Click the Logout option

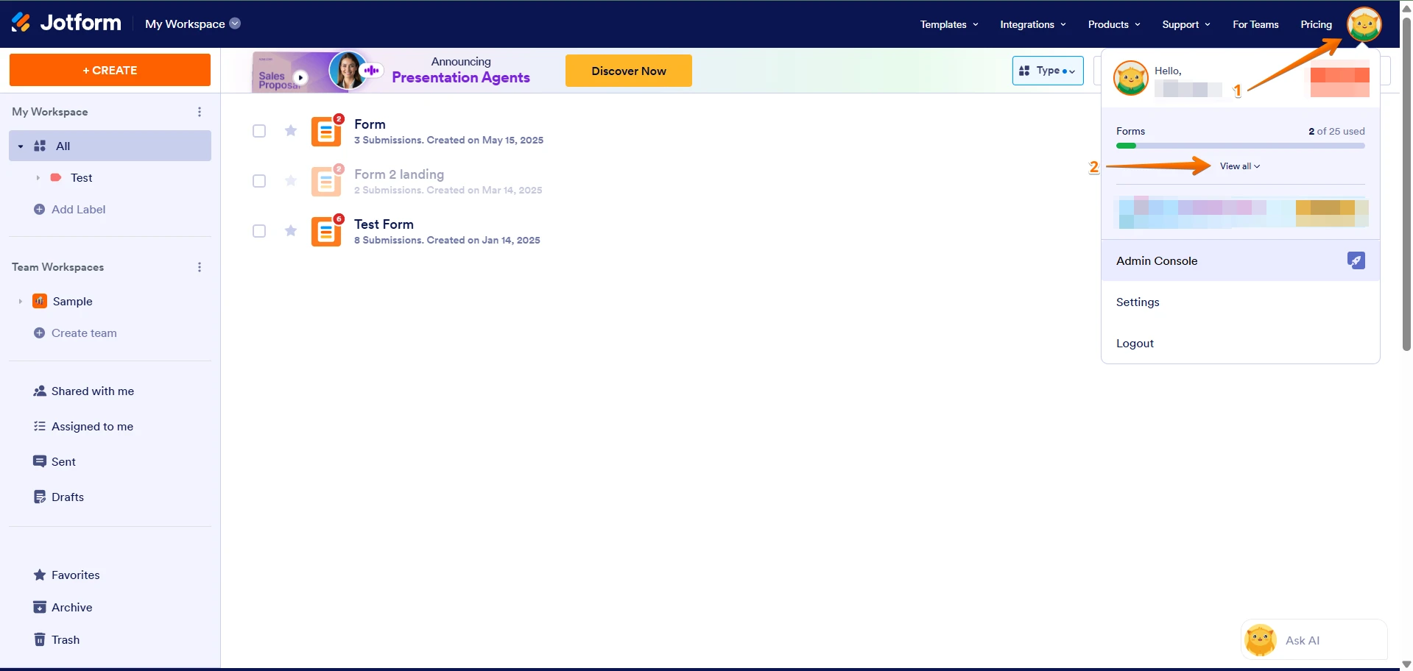point(1135,343)
